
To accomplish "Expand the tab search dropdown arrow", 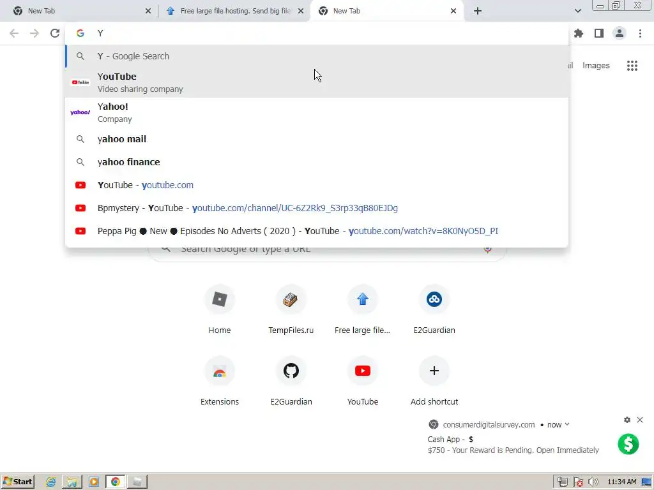I will [x=577, y=11].
